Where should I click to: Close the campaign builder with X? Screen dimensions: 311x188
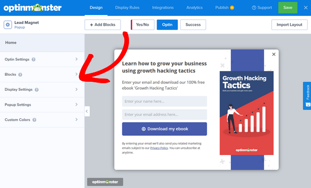[306, 8]
